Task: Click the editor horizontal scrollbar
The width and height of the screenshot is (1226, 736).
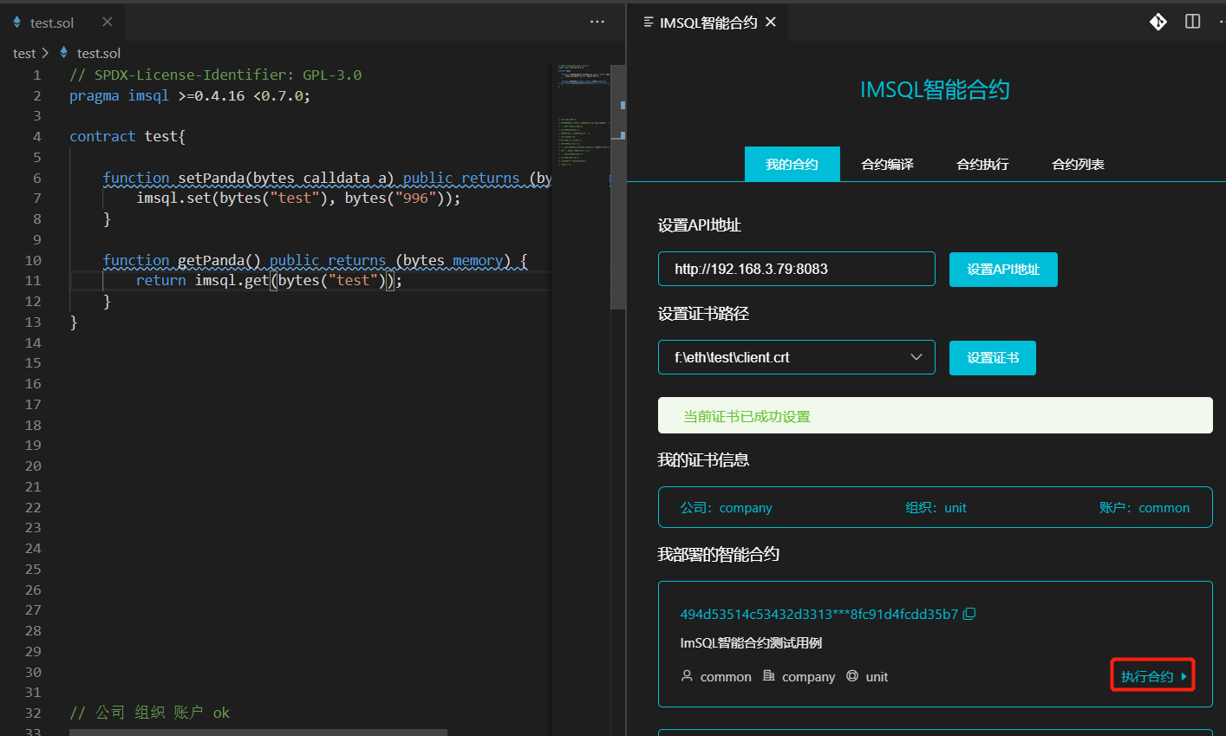Action: pyautogui.click(x=258, y=733)
